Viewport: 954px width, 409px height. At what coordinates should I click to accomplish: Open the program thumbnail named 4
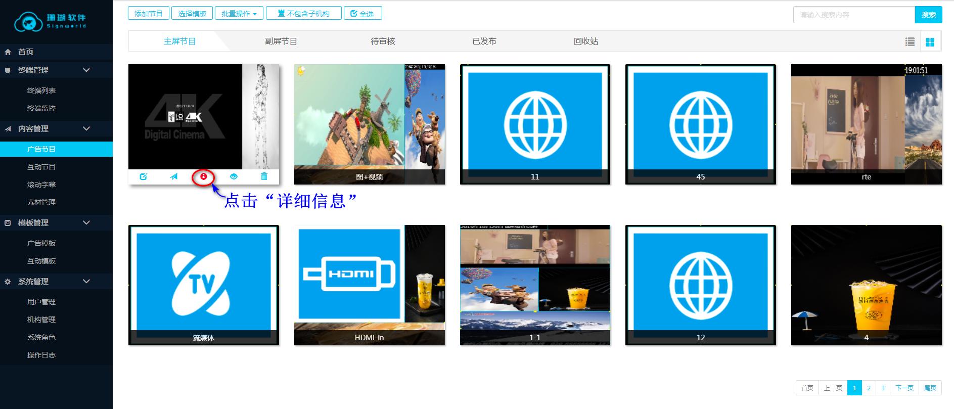tap(867, 285)
